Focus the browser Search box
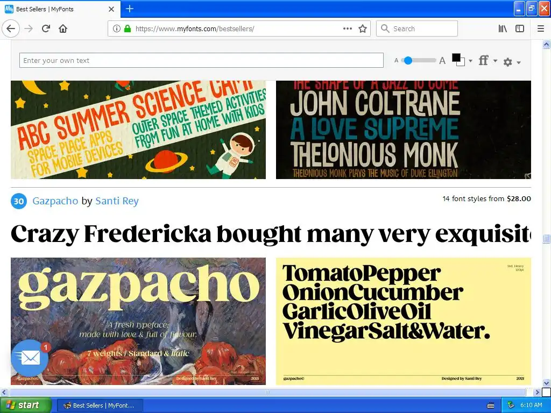 pos(417,29)
